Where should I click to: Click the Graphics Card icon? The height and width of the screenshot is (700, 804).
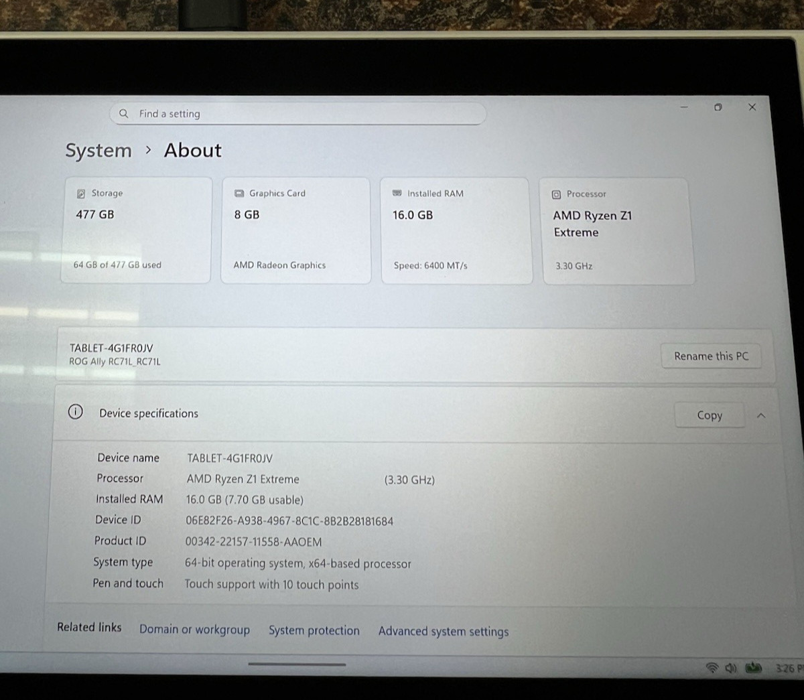(x=239, y=194)
